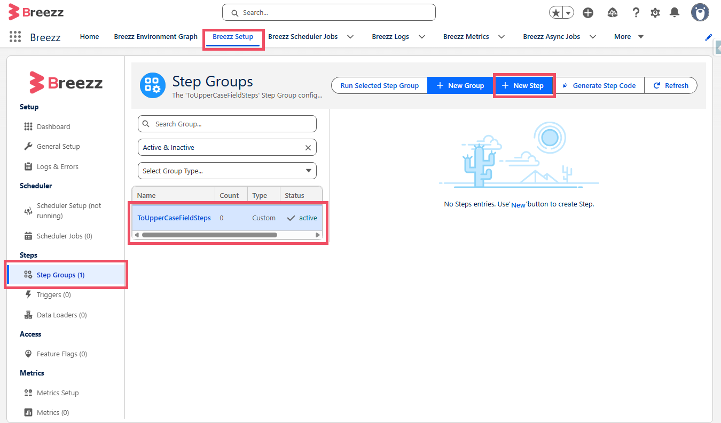Click the General Setup wrench icon
721x423 pixels.
click(28, 146)
